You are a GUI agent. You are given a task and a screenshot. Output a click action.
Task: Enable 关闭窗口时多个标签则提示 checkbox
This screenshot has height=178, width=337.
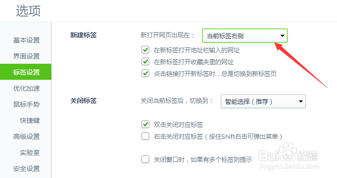point(145,159)
